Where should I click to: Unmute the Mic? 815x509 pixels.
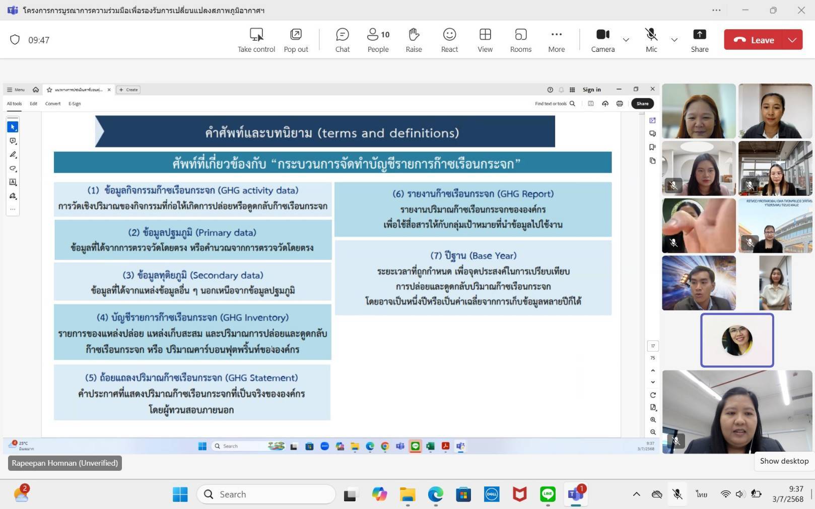tap(651, 40)
